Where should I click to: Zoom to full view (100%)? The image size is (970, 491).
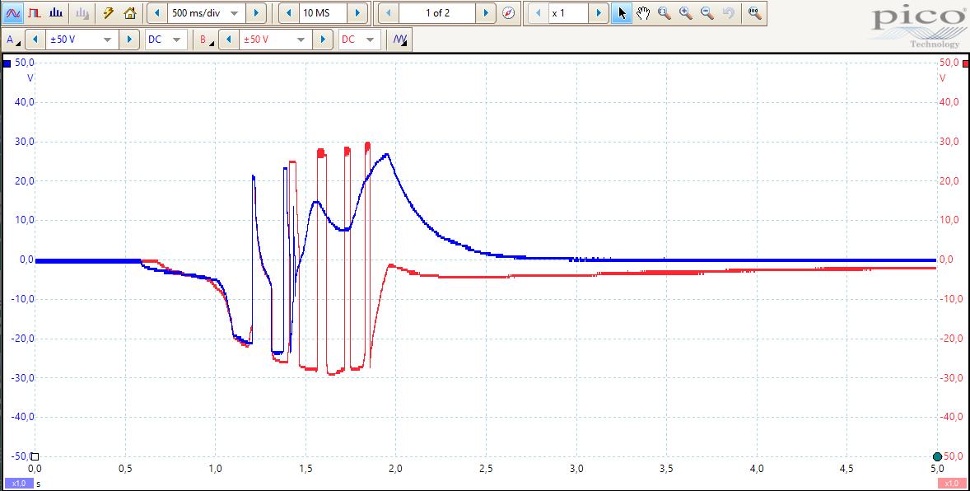click(x=754, y=12)
